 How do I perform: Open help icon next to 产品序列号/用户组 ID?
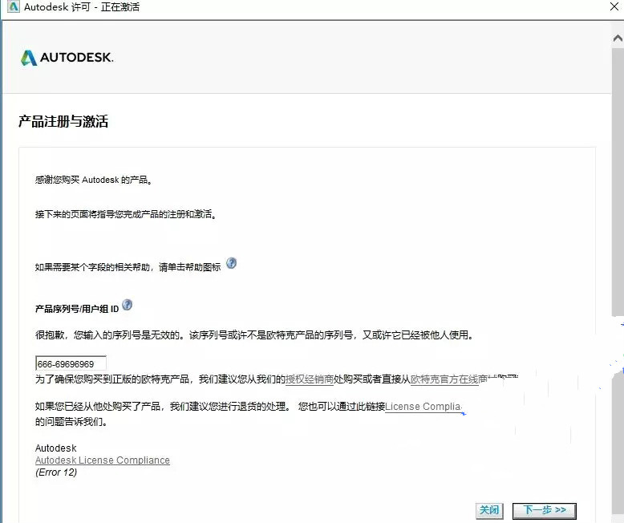click(127, 305)
